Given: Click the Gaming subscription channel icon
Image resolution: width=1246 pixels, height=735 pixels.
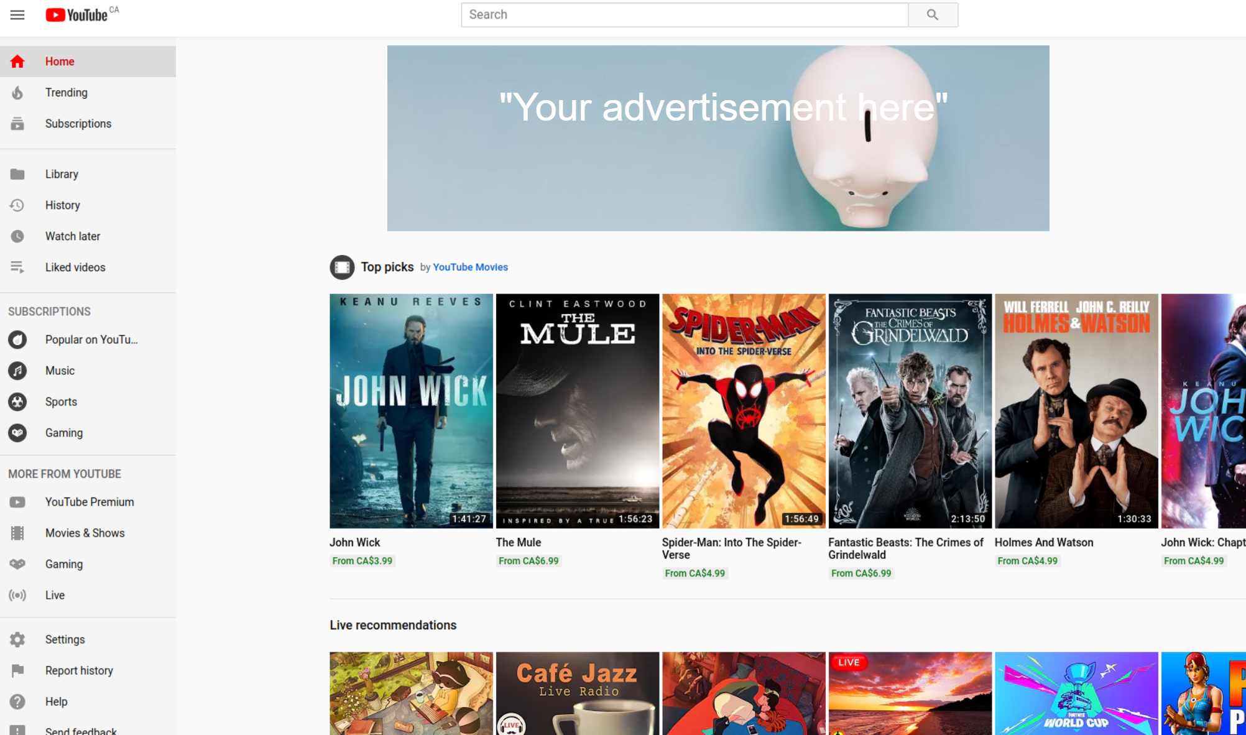Looking at the screenshot, I should point(17,433).
